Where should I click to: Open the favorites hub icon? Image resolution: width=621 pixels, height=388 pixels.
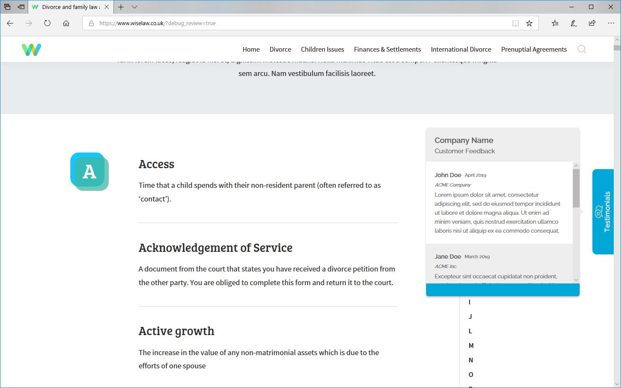click(x=555, y=23)
